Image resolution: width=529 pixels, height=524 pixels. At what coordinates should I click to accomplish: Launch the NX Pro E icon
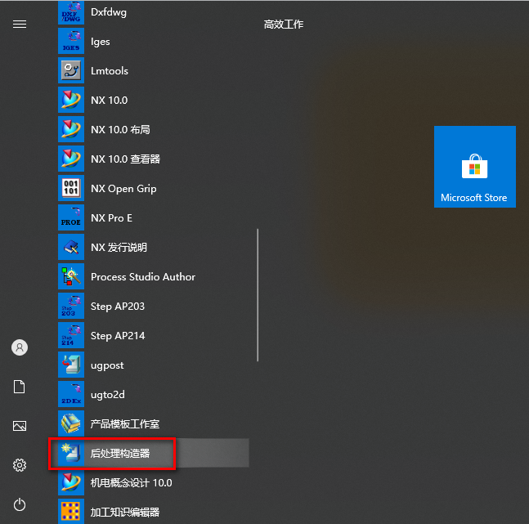point(72,218)
